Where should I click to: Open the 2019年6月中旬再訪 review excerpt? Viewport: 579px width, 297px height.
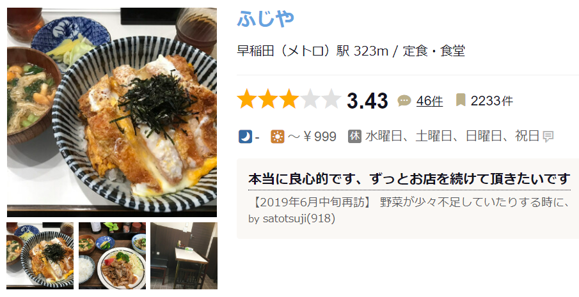point(409,202)
